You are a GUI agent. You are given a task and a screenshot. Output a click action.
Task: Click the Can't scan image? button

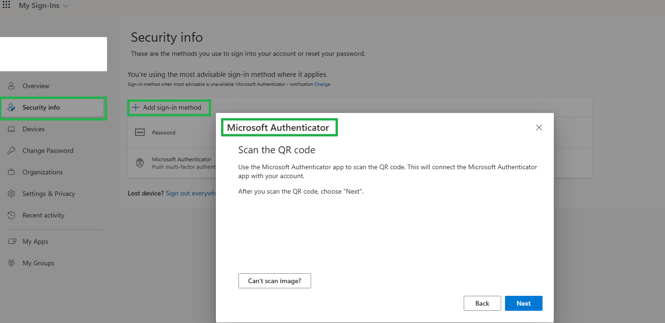[275, 281]
